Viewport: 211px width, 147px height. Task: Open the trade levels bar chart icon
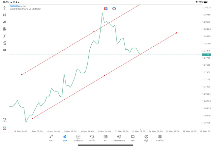coord(5,22)
